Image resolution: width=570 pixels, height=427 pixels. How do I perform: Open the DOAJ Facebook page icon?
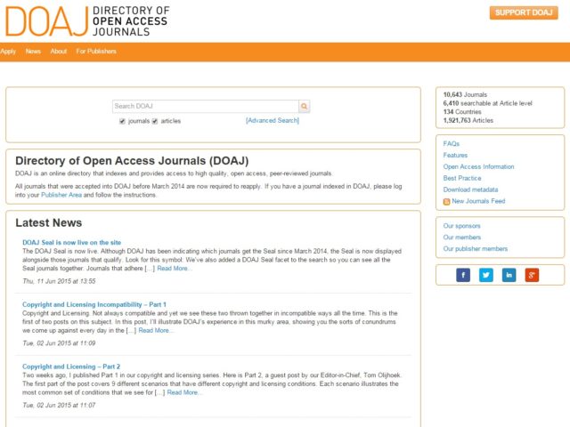click(x=463, y=275)
